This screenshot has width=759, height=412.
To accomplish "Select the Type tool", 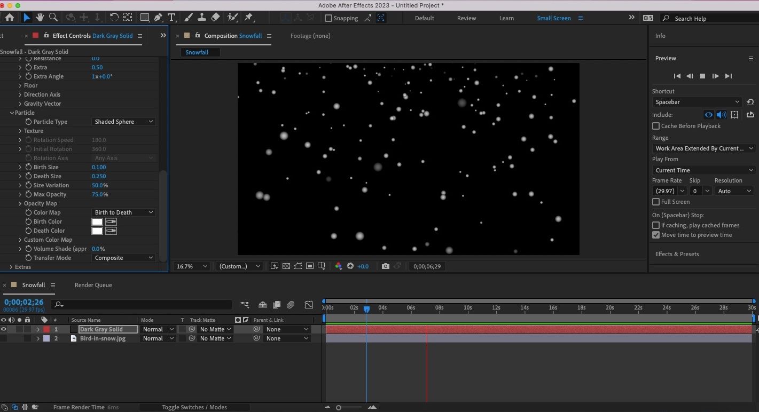I will pyautogui.click(x=171, y=18).
